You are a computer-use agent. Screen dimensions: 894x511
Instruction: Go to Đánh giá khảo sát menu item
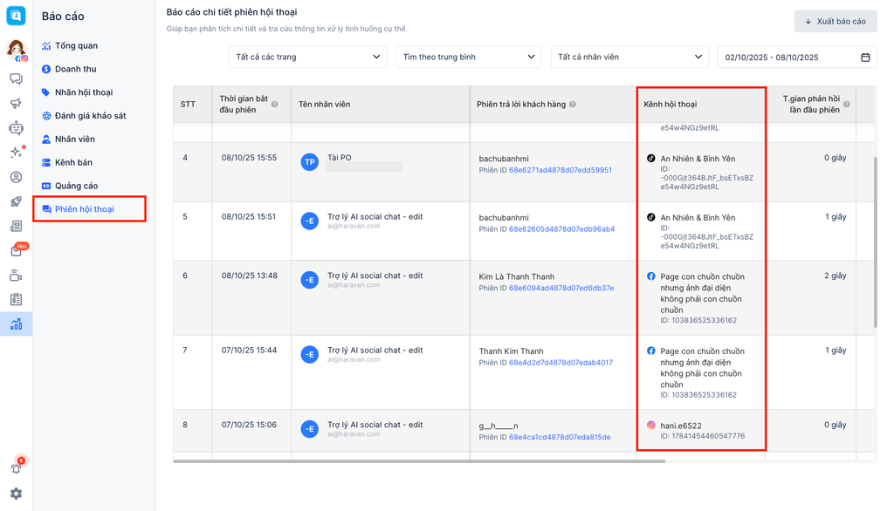click(x=90, y=116)
